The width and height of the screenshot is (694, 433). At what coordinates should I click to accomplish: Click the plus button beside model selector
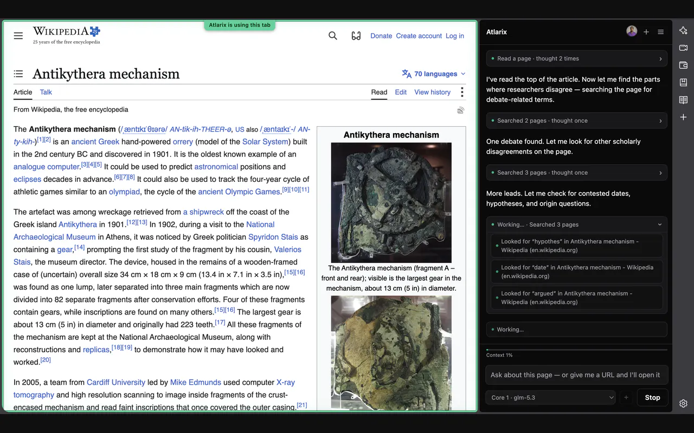(x=626, y=397)
